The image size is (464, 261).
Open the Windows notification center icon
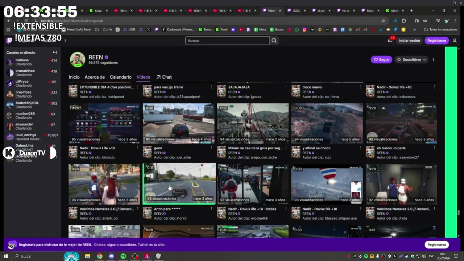coord(456,256)
